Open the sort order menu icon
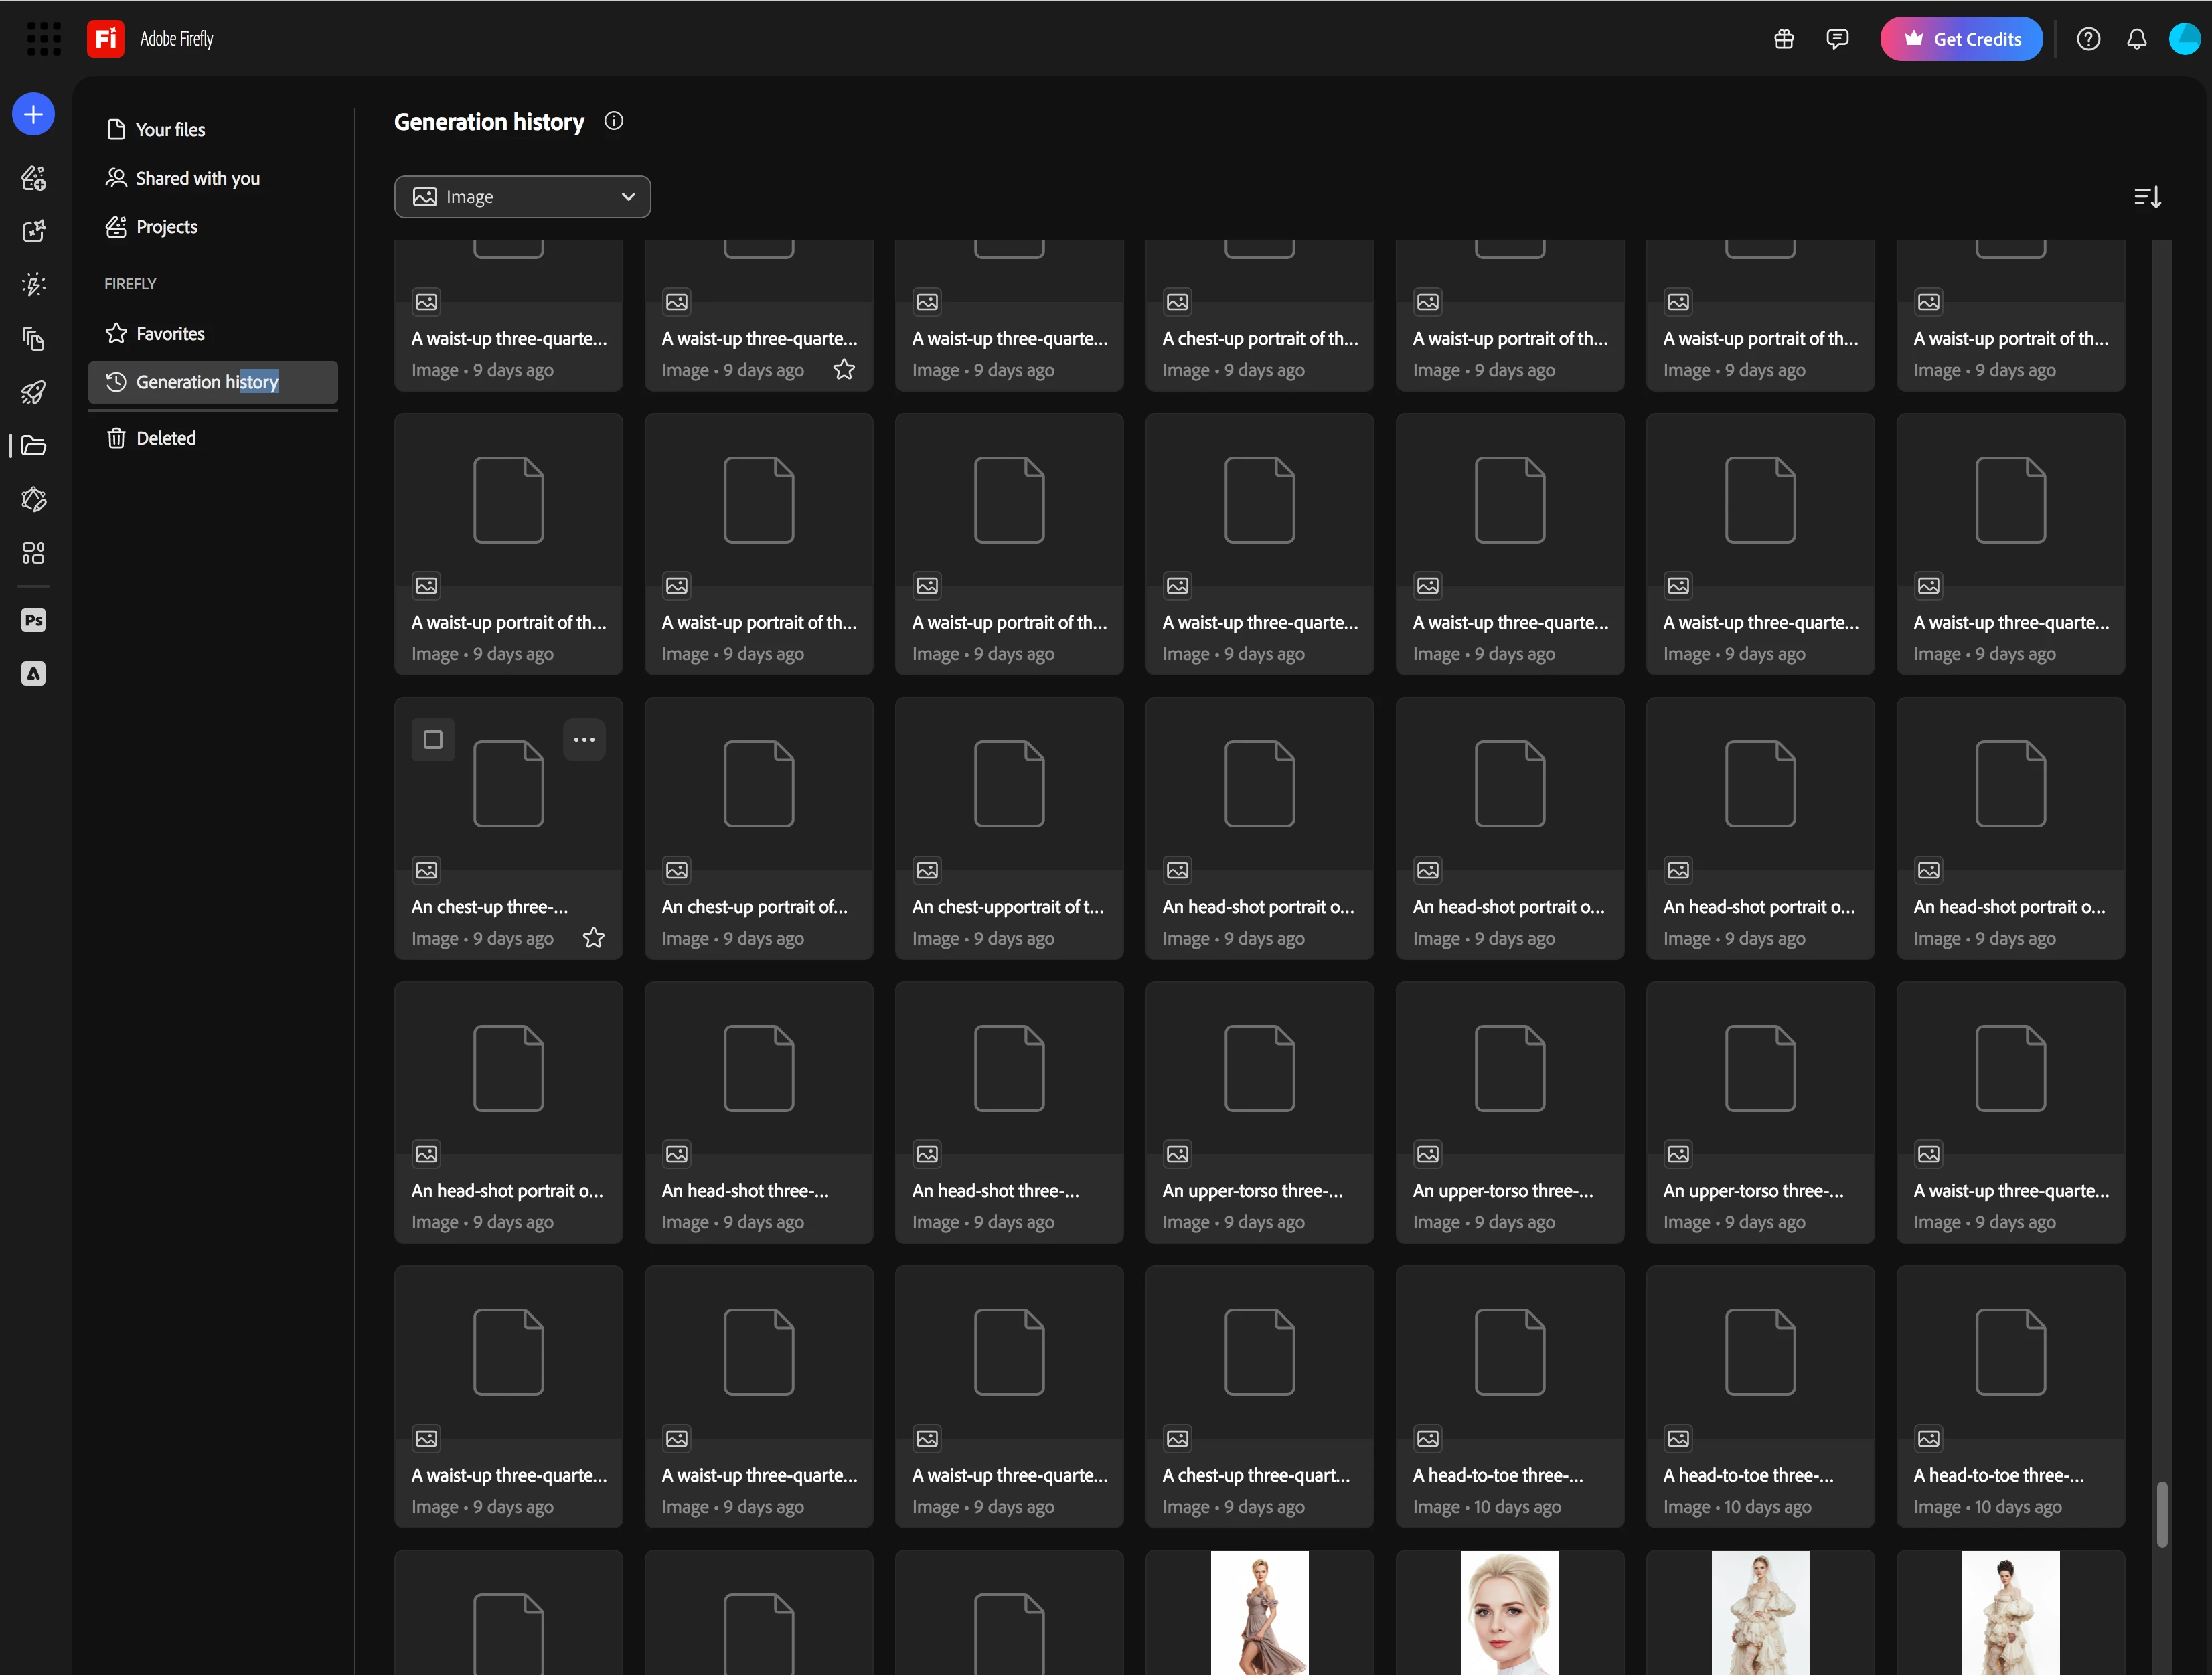This screenshot has height=1675, width=2212. pos(2147,197)
